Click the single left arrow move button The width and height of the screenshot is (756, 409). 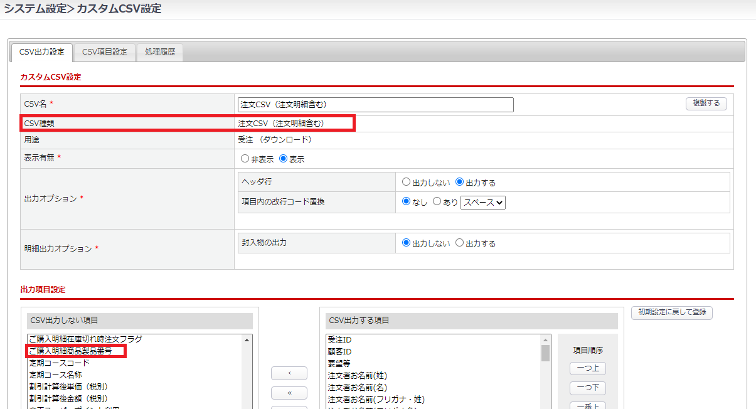click(289, 374)
